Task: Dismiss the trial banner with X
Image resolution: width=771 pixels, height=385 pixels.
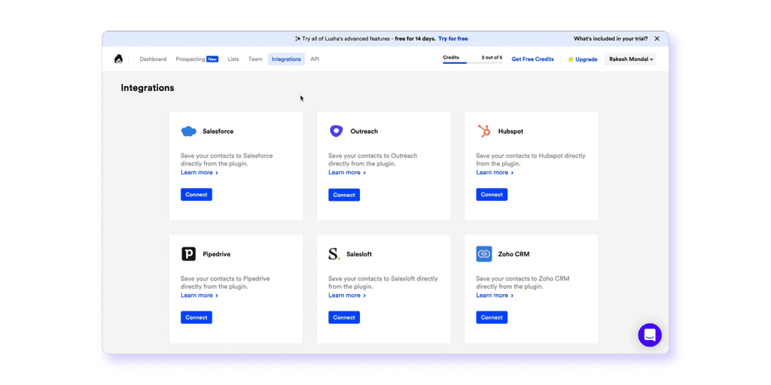Action: click(657, 38)
